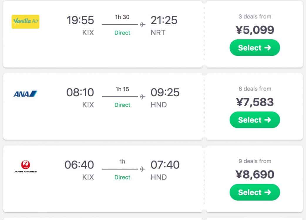Select the ¥8,690 Japan Airlines flight
The image size is (306, 220).
pyautogui.click(x=255, y=192)
